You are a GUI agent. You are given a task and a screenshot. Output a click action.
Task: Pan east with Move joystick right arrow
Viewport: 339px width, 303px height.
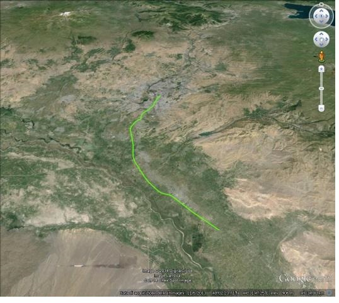(326, 39)
